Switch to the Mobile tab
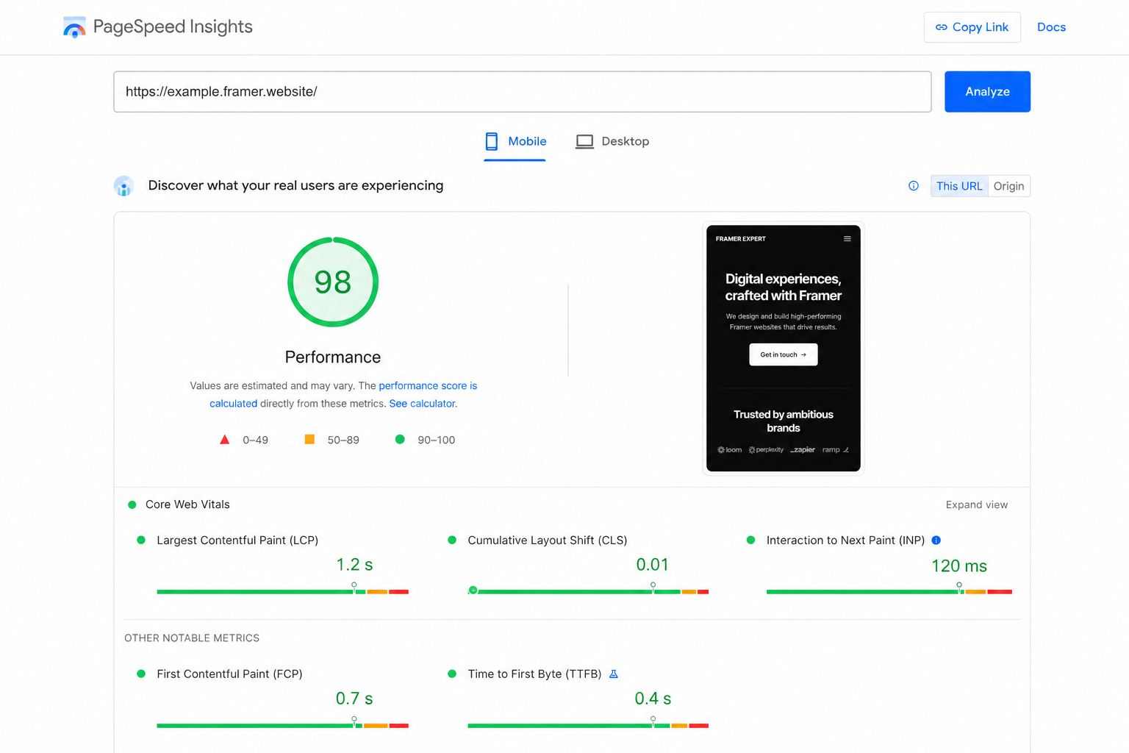Image resolution: width=1129 pixels, height=753 pixels. (515, 141)
